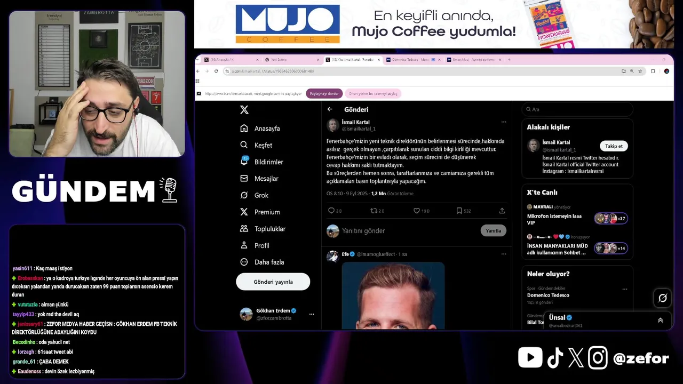Bookmark İsmail Kartal's post
The height and width of the screenshot is (384, 683).
[x=459, y=211]
